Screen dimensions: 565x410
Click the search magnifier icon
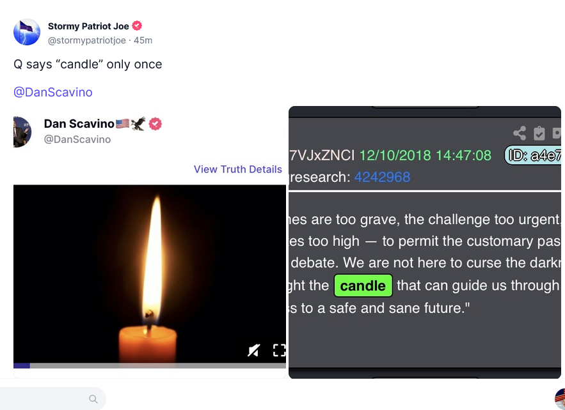(93, 399)
